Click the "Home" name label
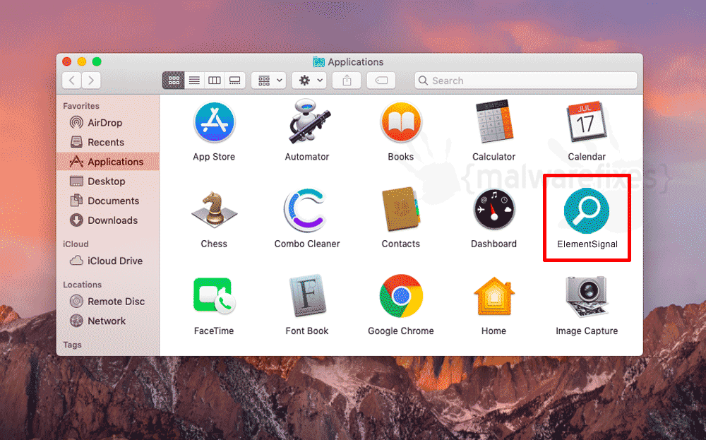706x440 pixels. tap(494, 331)
